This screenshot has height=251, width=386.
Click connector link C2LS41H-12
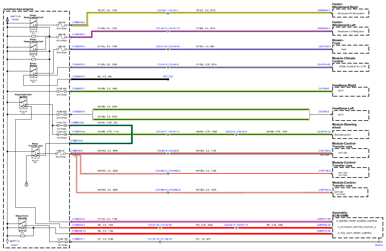point(324,132)
